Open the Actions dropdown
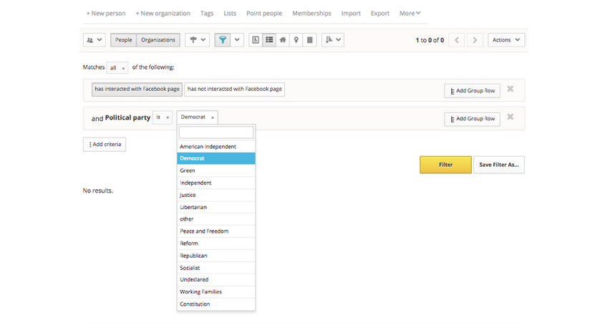Screen dimensions: 590x323 506,40
